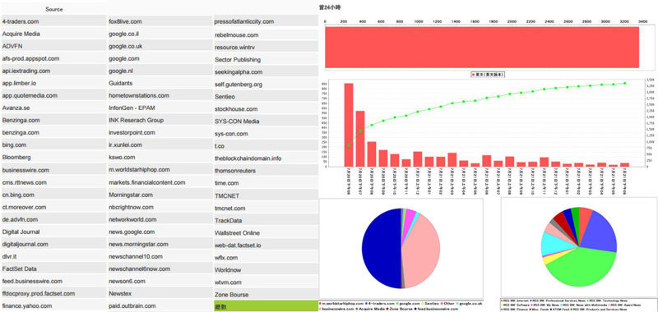658x312 pixels.
Task: Select investorpoint.com in the table
Action: (x=160, y=132)
